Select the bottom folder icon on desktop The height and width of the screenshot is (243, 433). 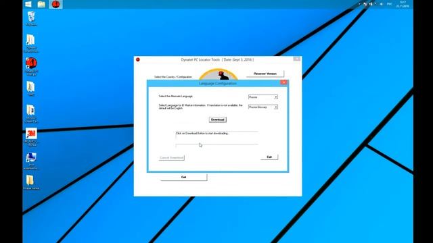(x=31, y=182)
